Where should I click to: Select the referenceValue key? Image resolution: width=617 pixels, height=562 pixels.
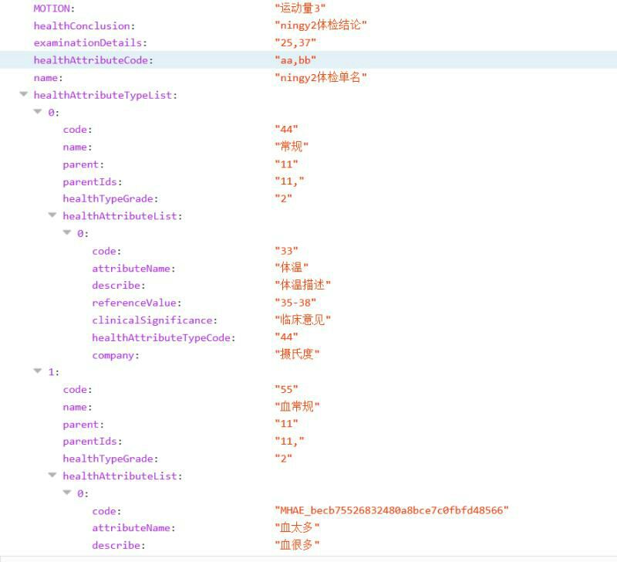point(137,303)
